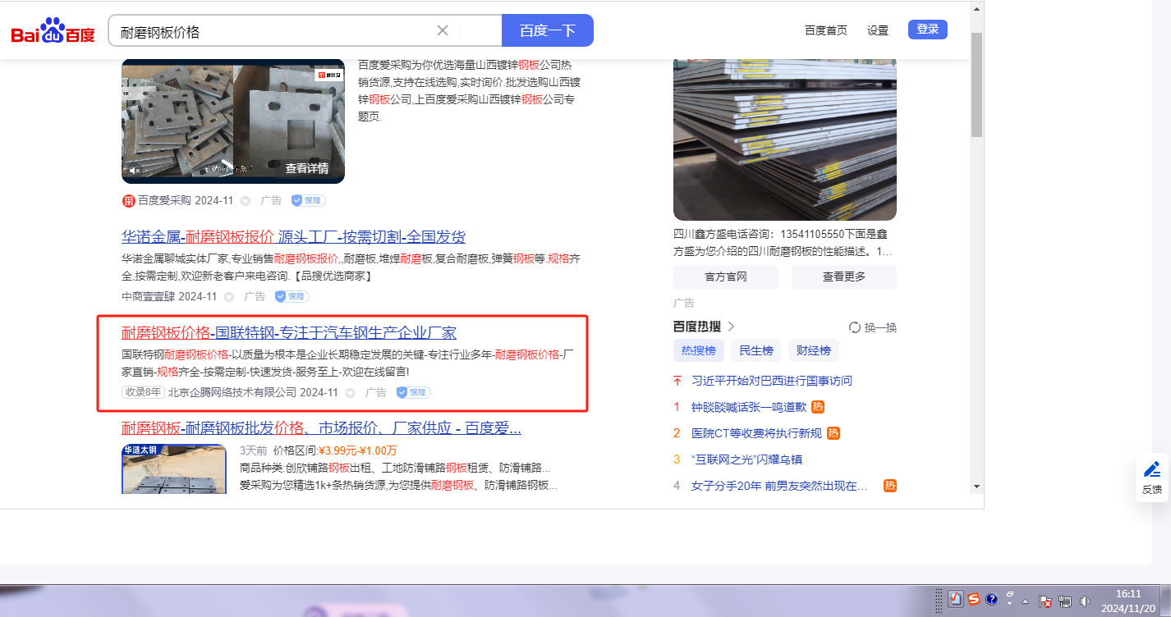Click the restore-window options icon in the tray
The height and width of the screenshot is (617, 1171).
click(1011, 593)
